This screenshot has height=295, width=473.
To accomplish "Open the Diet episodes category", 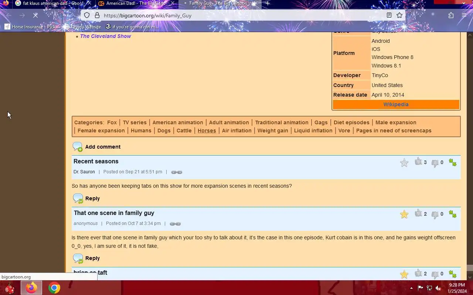I will tap(351, 122).
